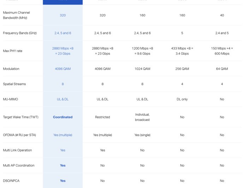
Task: Click the 'Multi Link Operation' row label
Action: [17, 150]
